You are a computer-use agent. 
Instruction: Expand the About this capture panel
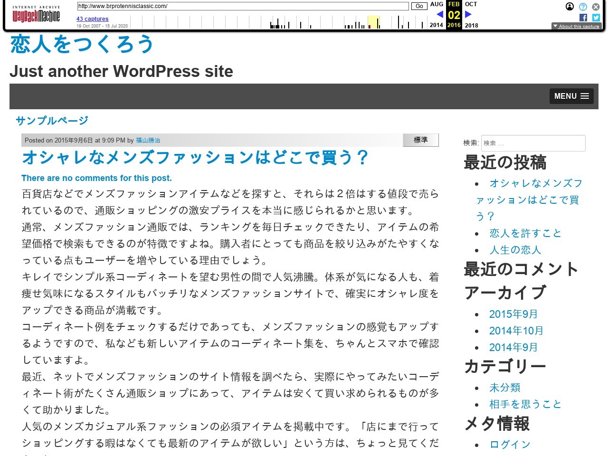pyautogui.click(x=576, y=26)
